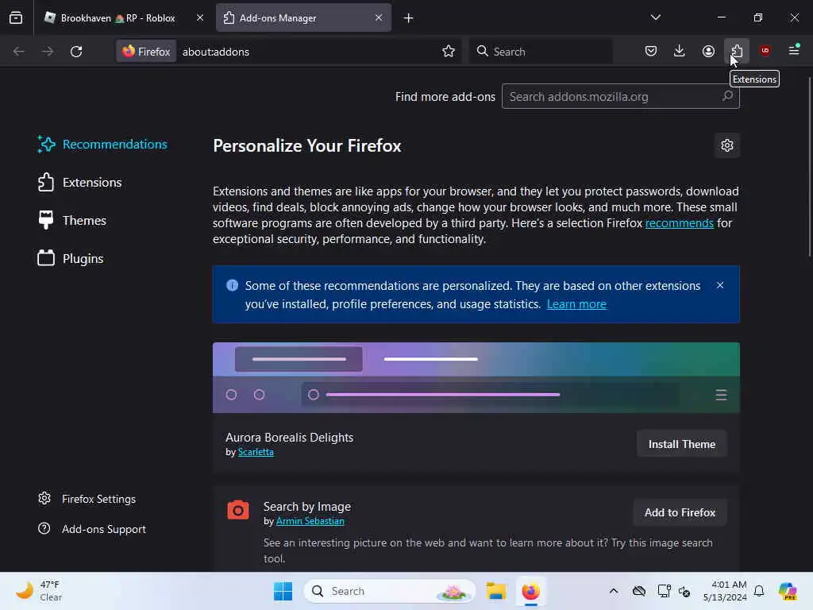Open Copilot preview icon in taskbar
This screenshot has width=813, height=610.
[788, 591]
